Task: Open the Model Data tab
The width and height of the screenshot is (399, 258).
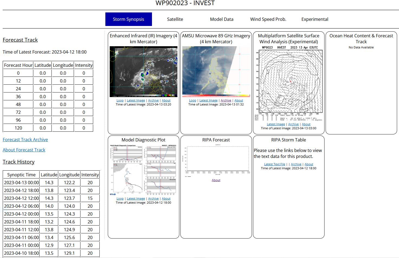Action: tap(222, 19)
